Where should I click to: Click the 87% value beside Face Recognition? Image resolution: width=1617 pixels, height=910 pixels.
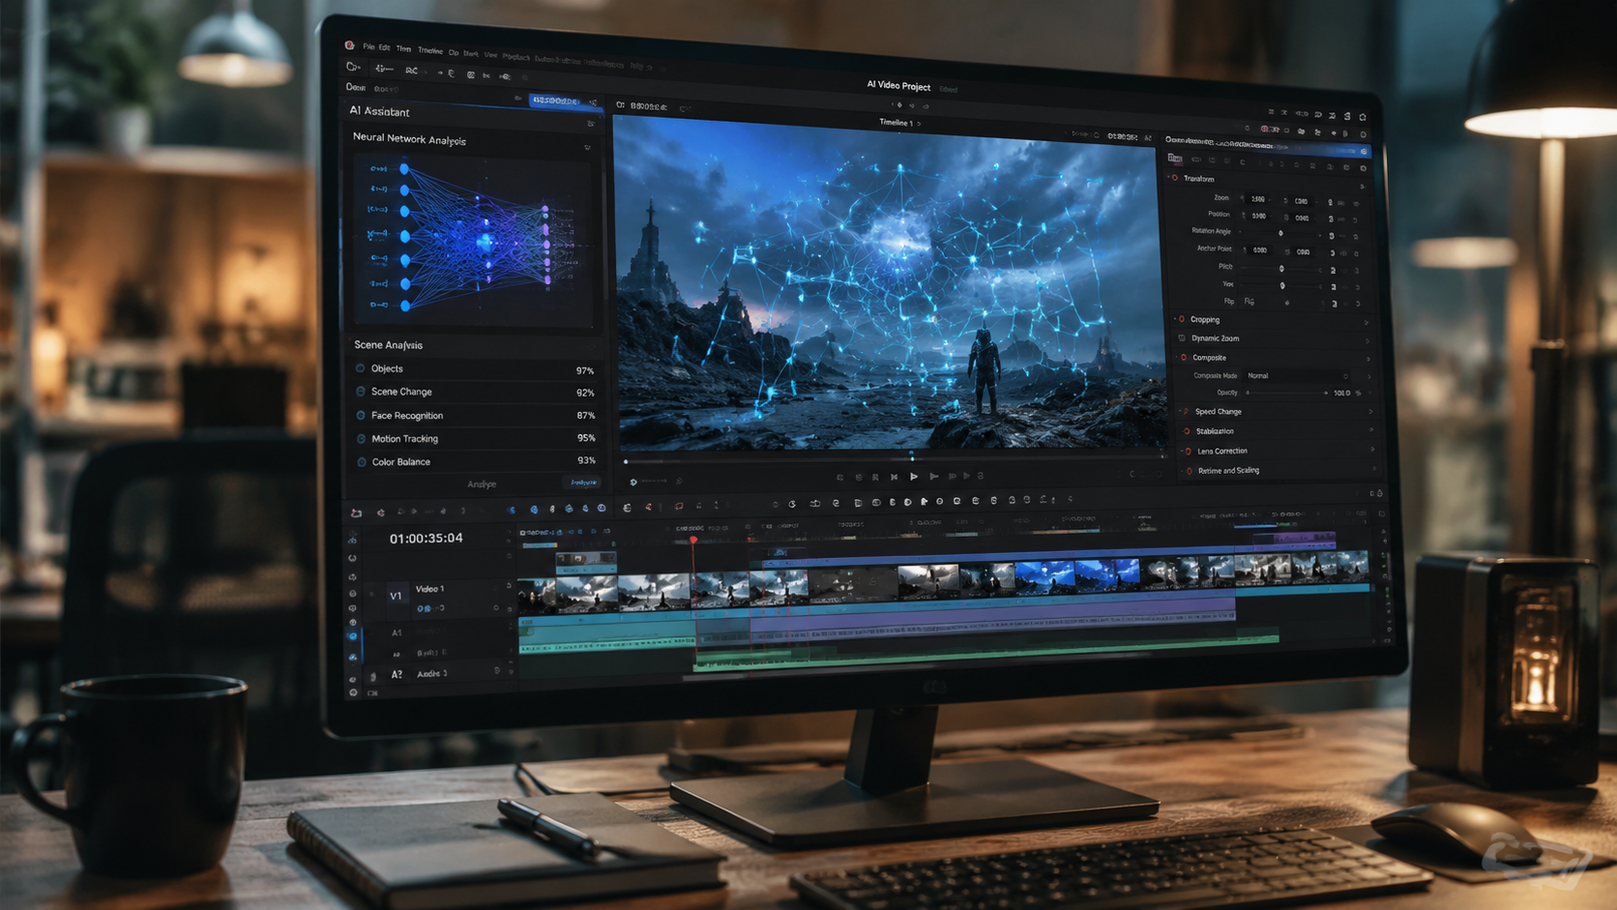click(586, 416)
